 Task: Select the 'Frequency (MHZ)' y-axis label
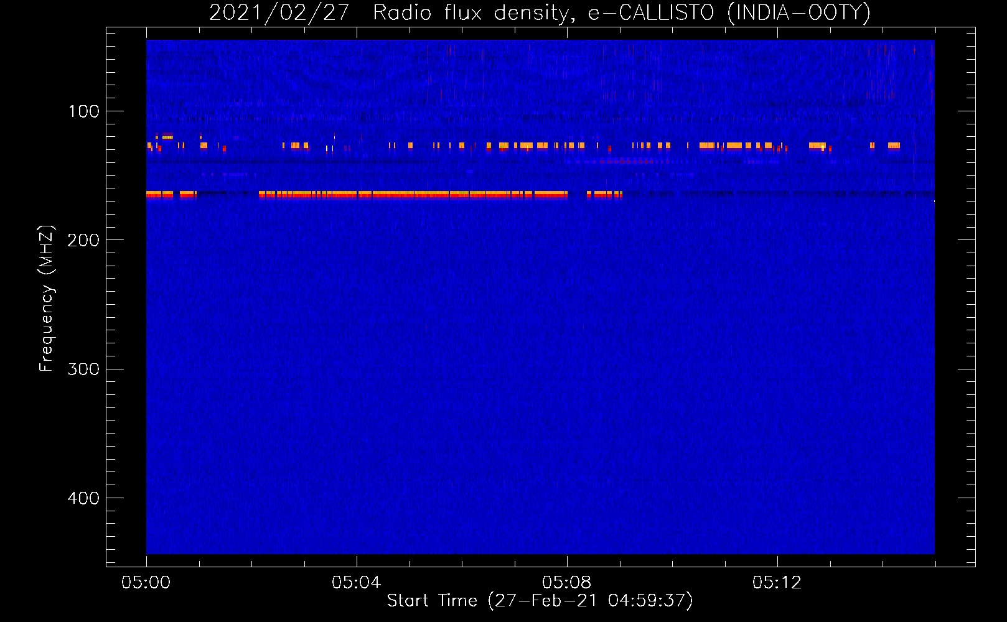pos(47,299)
